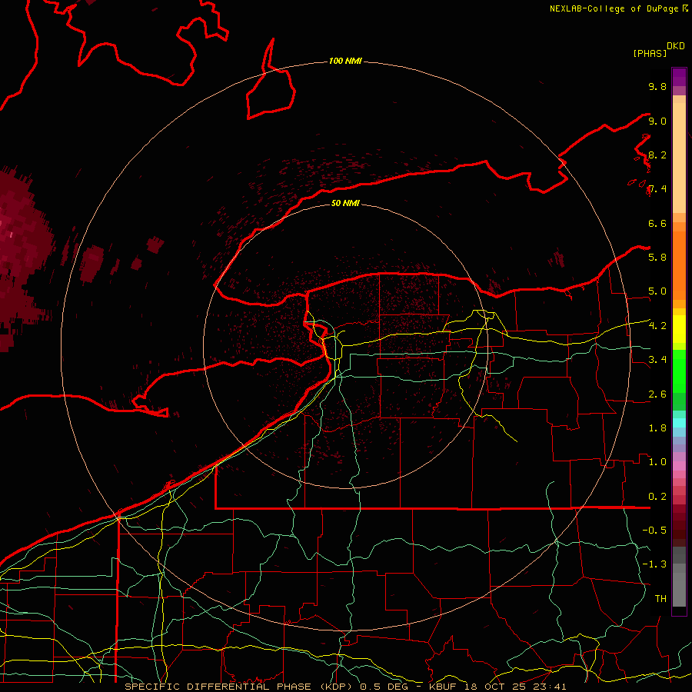Click the 2.6 legend value

(657, 394)
